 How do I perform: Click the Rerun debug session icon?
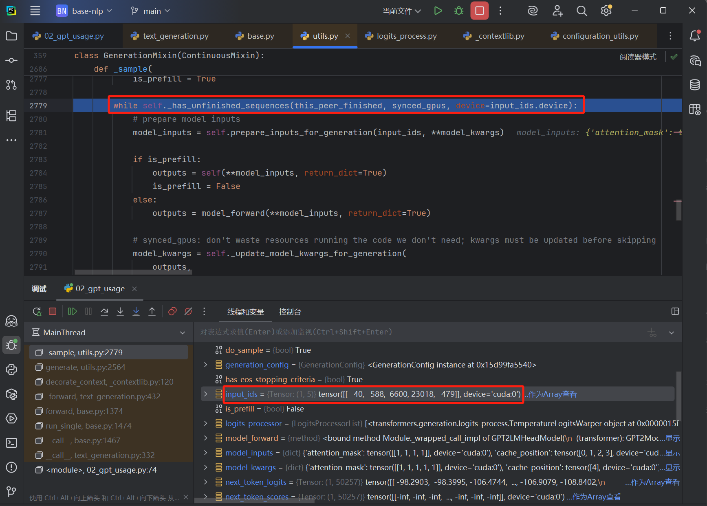tap(37, 312)
